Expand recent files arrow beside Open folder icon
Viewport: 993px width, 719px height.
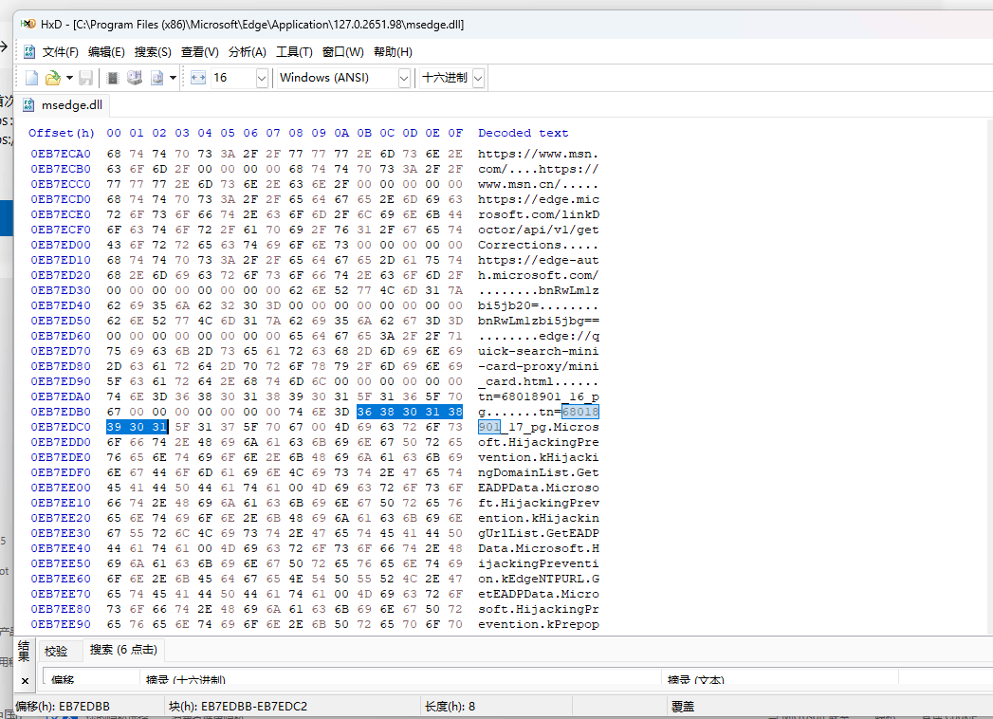[69, 78]
